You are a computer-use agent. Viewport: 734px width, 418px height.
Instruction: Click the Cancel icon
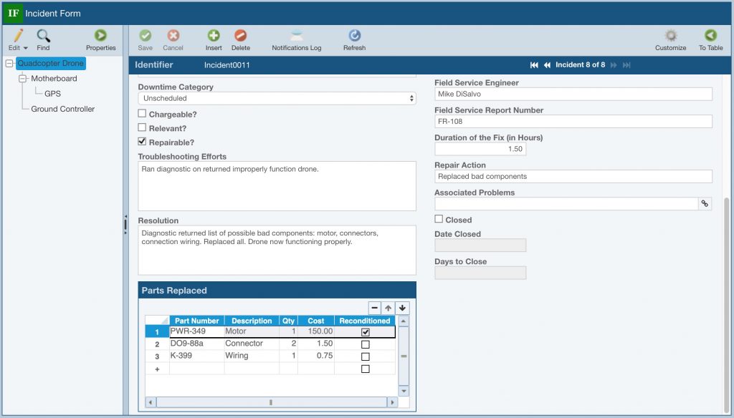point(173,36)
